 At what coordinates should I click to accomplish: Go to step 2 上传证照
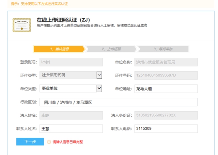111,49
